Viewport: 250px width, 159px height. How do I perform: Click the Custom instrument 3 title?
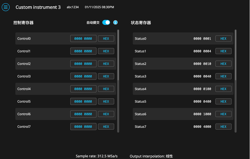pos(38,7)
